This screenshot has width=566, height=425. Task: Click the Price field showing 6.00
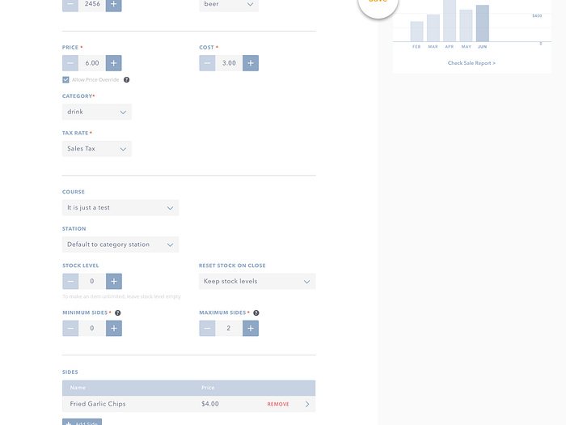coord(92,63)
